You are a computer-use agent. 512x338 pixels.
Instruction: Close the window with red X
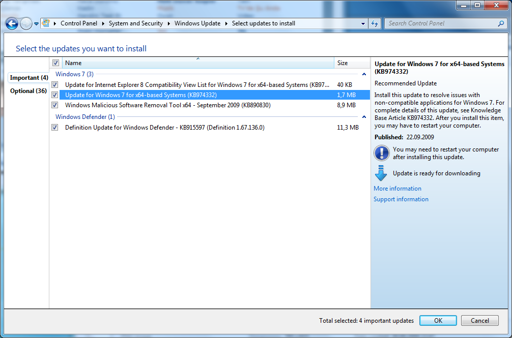(x=496, y=5)
